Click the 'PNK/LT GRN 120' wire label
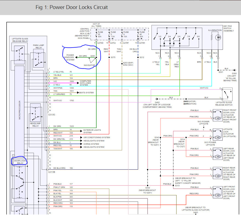Screen dimensions: 241x215 tap(63, 187)
